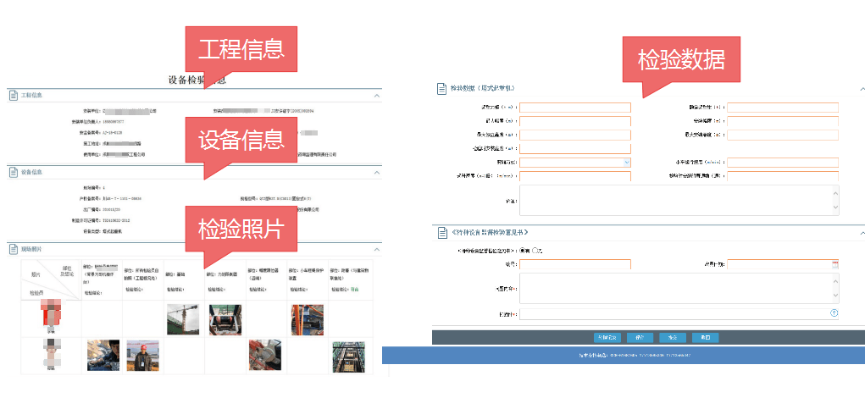
Task: Collapse the 工程信息 section with chevron
Action: tap(377, 96)
